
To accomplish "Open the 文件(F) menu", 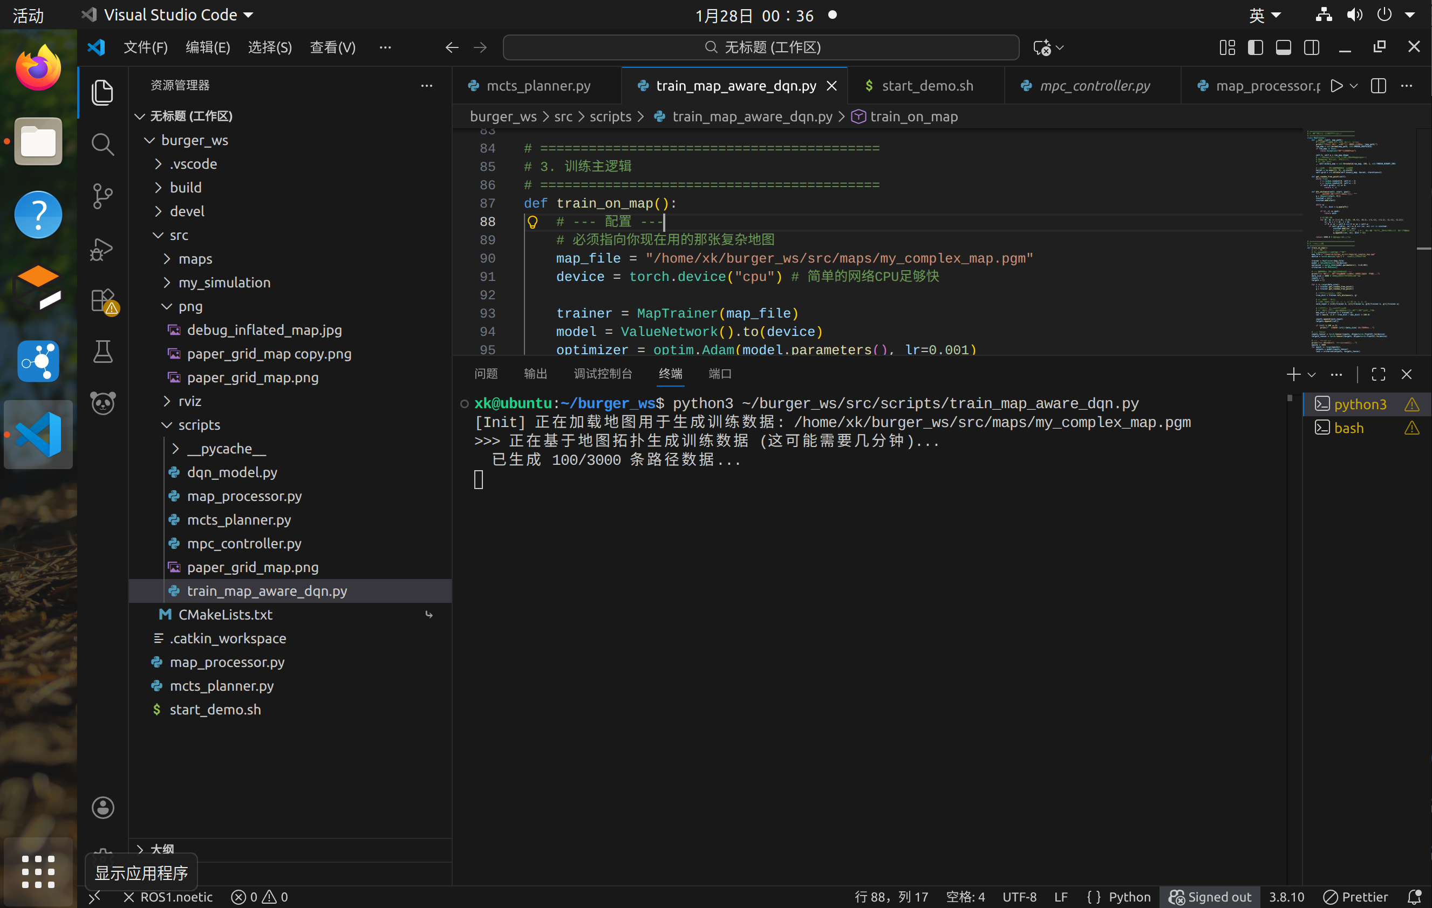I will 145,47.
